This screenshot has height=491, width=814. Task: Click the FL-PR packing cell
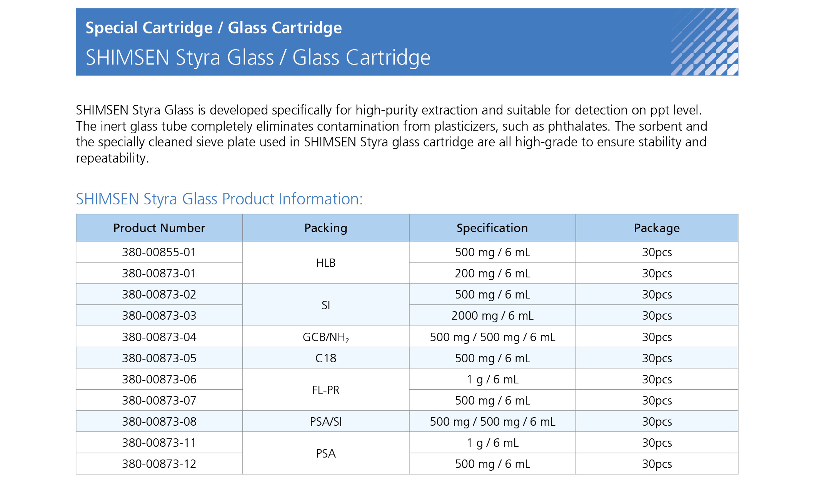(326, 390)
